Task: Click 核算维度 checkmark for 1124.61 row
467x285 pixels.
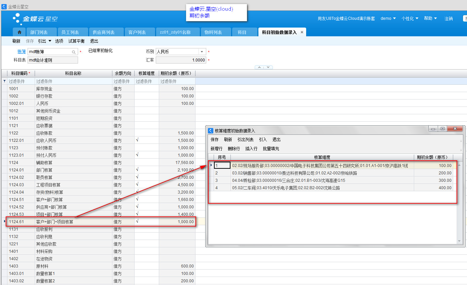Action: (x=137, y=221)
